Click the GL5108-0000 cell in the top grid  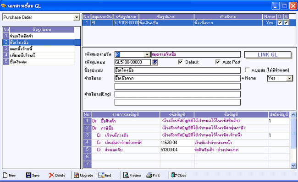[x=126, y=23]
